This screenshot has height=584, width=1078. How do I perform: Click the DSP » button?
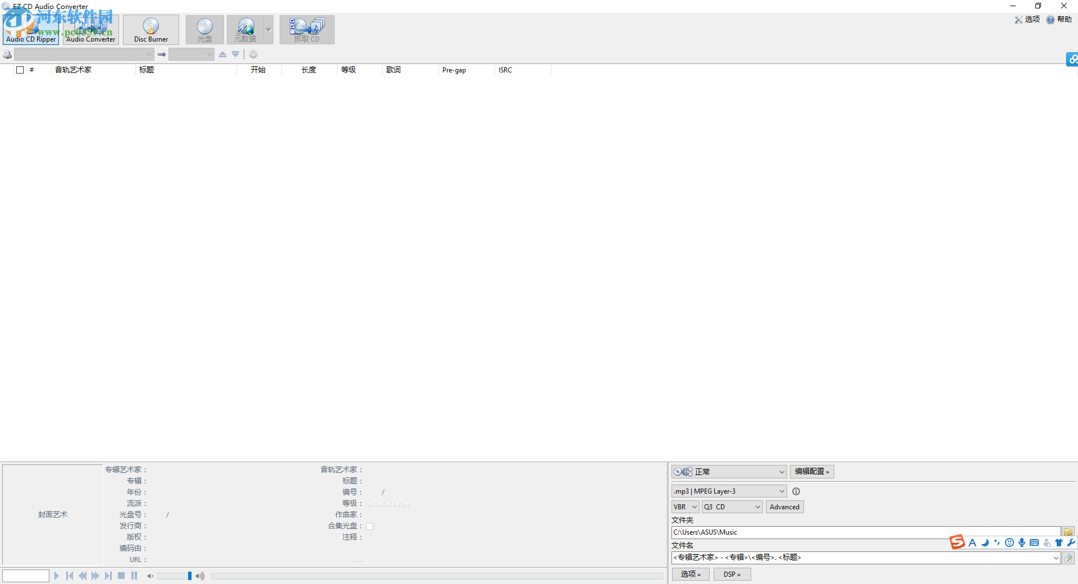pyautogui.click(x=731, y=574)
